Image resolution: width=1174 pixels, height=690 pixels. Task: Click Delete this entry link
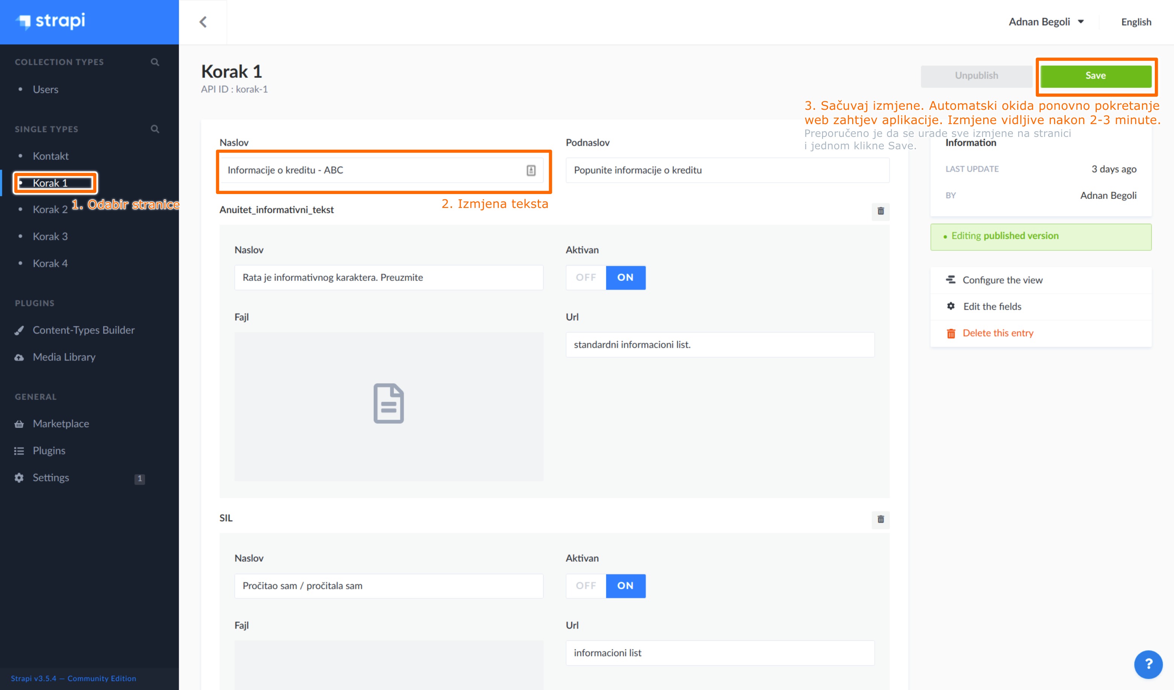tap(997, 333)
